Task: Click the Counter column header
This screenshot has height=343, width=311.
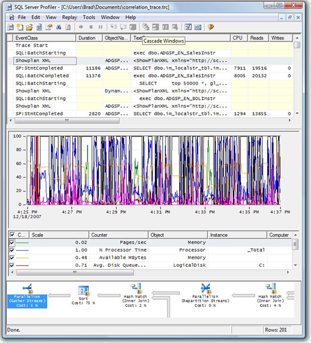Action: click(x=119, y=235)
